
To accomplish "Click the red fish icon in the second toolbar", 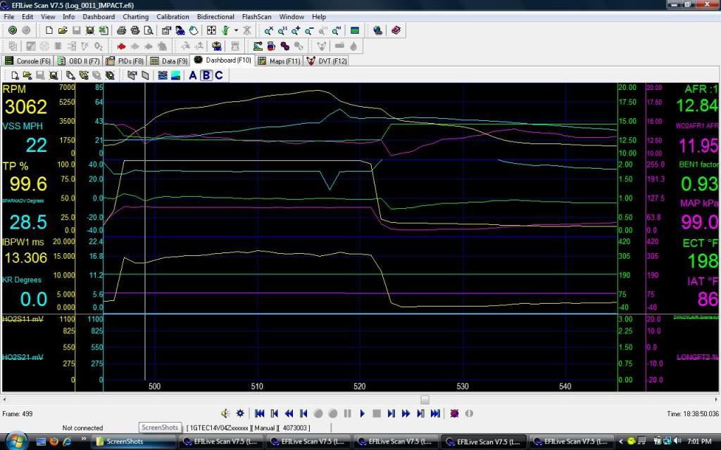I will 121,46.
